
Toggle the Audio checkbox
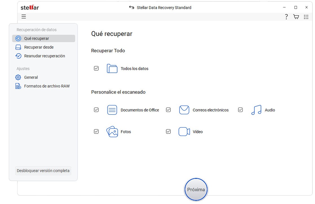[x=240, y=110]
